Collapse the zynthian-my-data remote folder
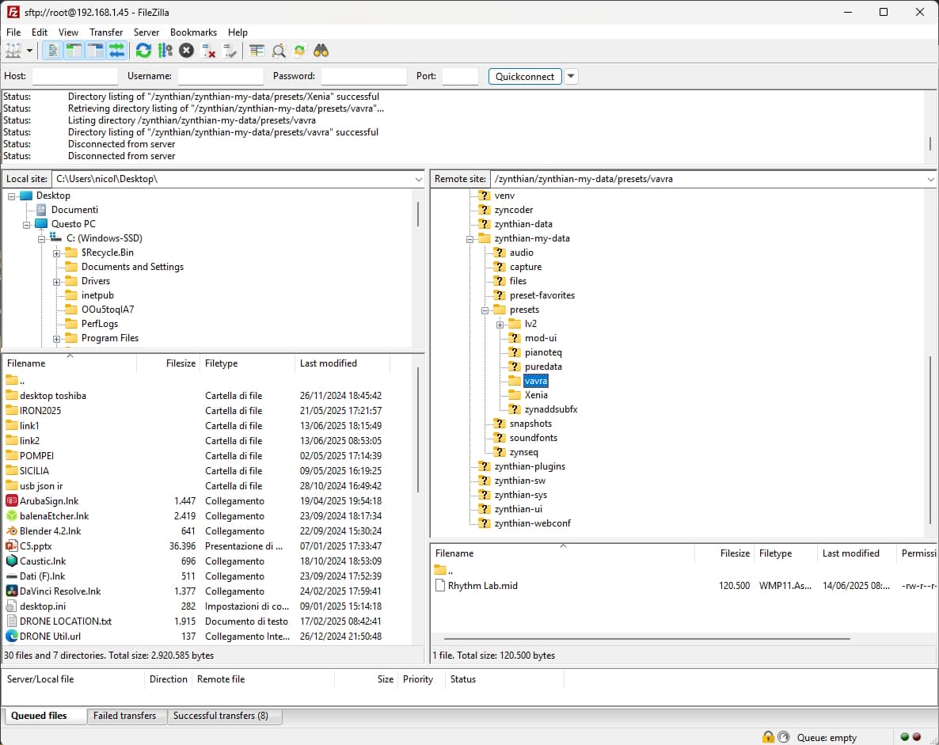Viewport: 939px width, 745px height. [470, 239]
